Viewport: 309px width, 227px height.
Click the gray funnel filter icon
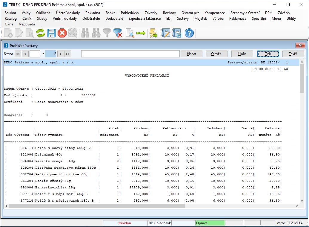[107, 33]
